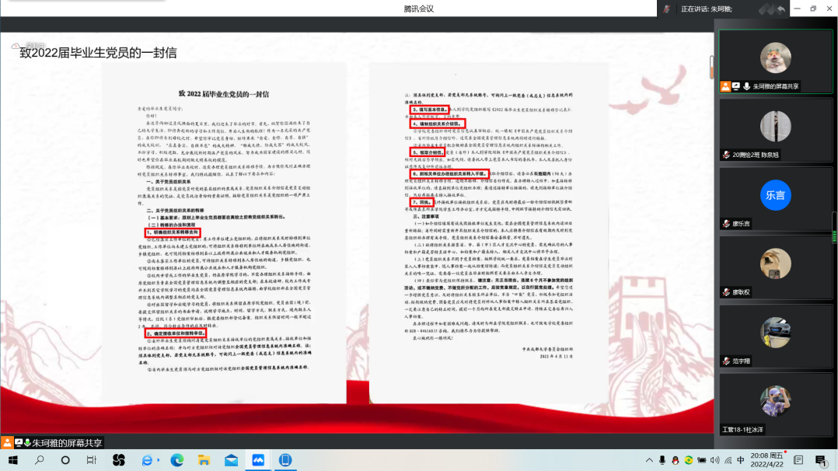Switch the Chinese input method indicator

point(739,460)
